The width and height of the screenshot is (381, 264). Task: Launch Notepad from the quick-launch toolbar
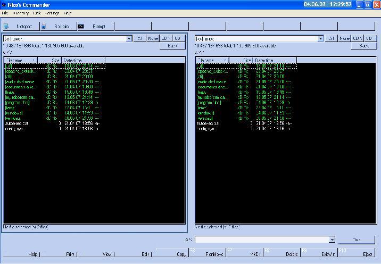pyautogui.click(x=21, y=26)
